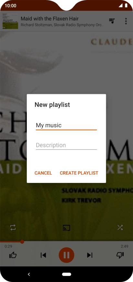
Task: Tap the song title 'Maid with the Flaxen Hair'
Action: [50, 19]
